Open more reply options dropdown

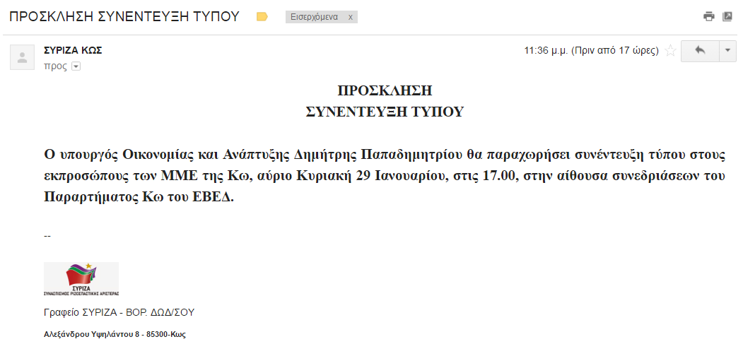click(727, 51)
